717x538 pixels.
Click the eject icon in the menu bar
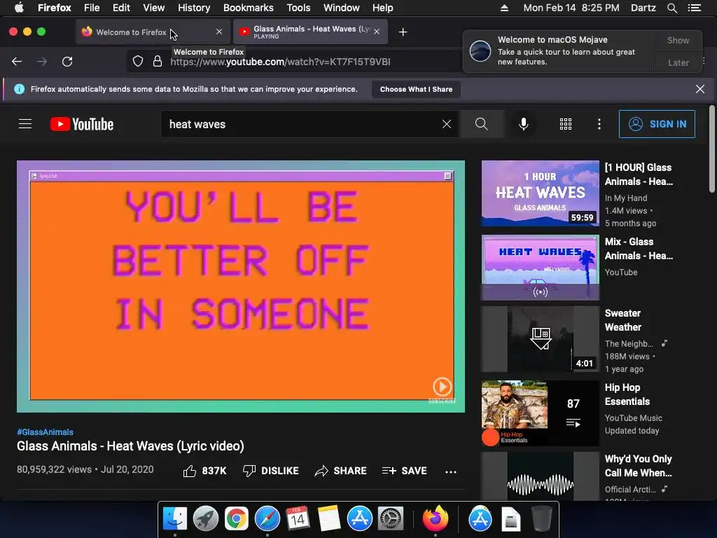tap(504, 8)
